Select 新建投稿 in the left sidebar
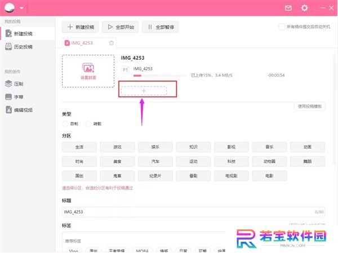 pos(28,34)
